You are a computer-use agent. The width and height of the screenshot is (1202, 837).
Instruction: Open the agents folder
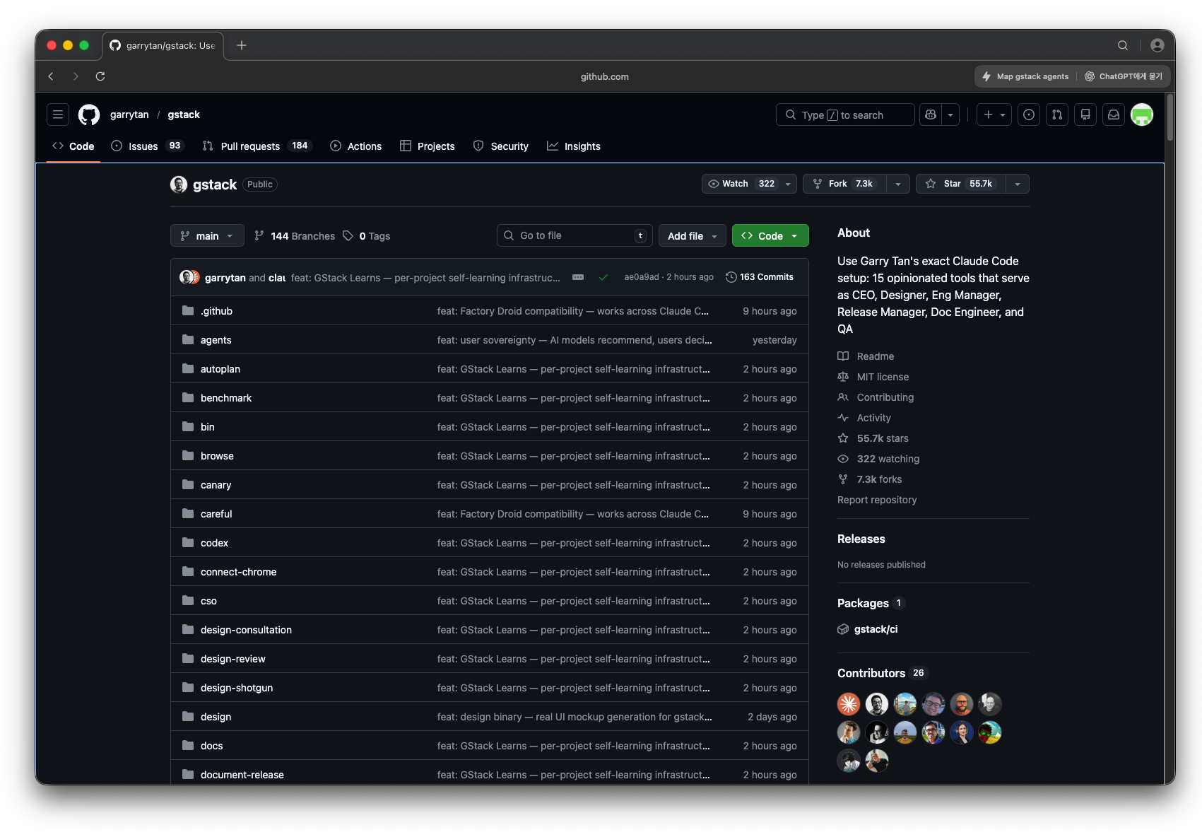[216, 340]
